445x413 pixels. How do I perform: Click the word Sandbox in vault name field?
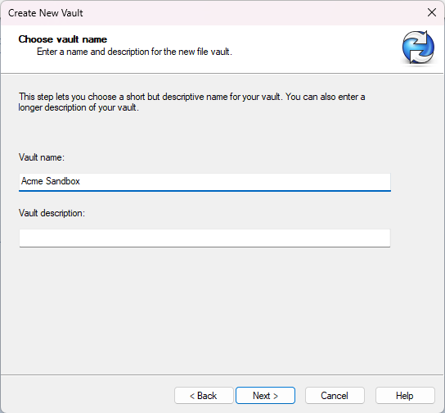pyautogui.click(x=63, y=181)
